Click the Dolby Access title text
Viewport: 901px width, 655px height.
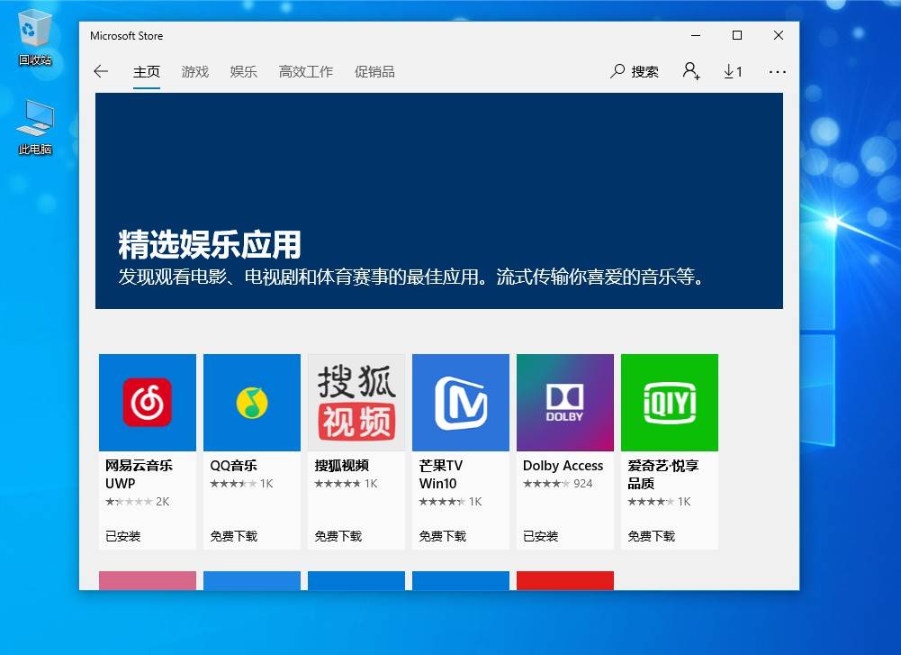point(563,465)
